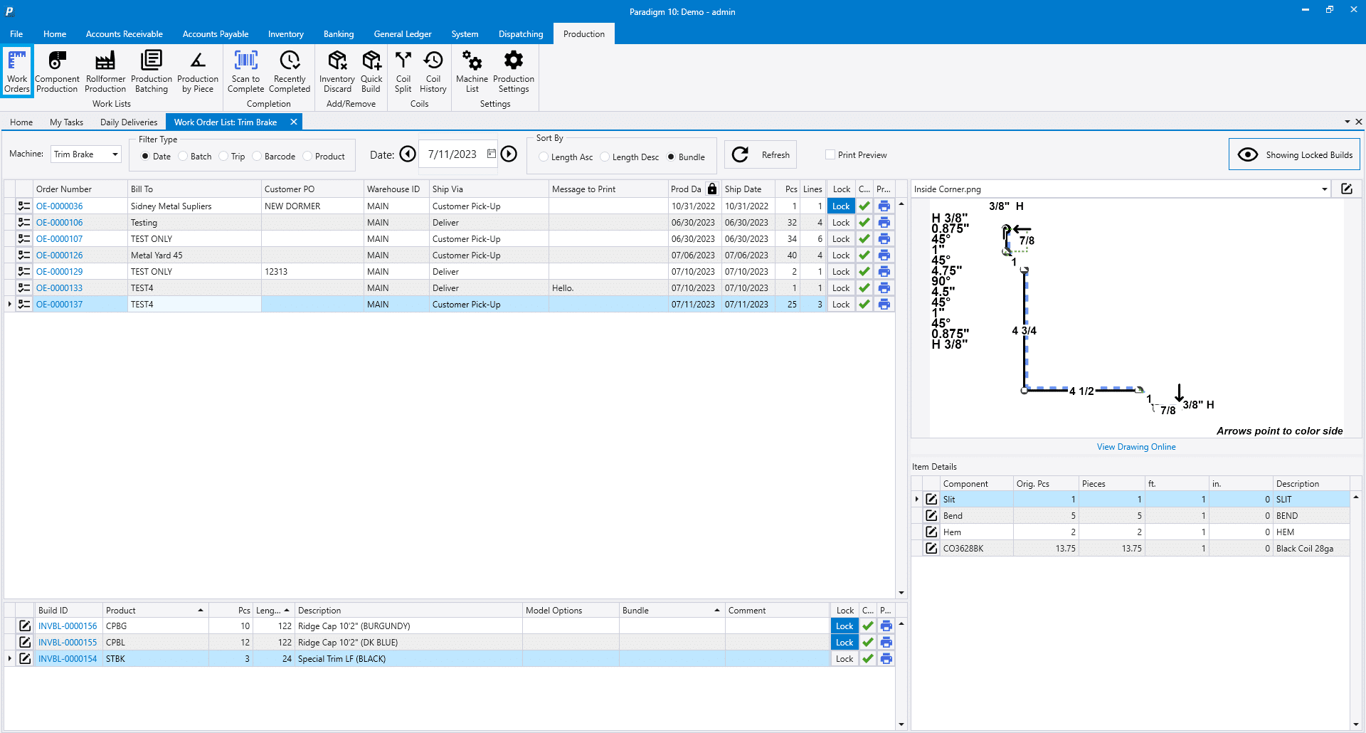The width and height of the screenshot is (1366, 733).
Task: Select the Batch filter type
Action: pyautogui.click(x=184, y=157)
